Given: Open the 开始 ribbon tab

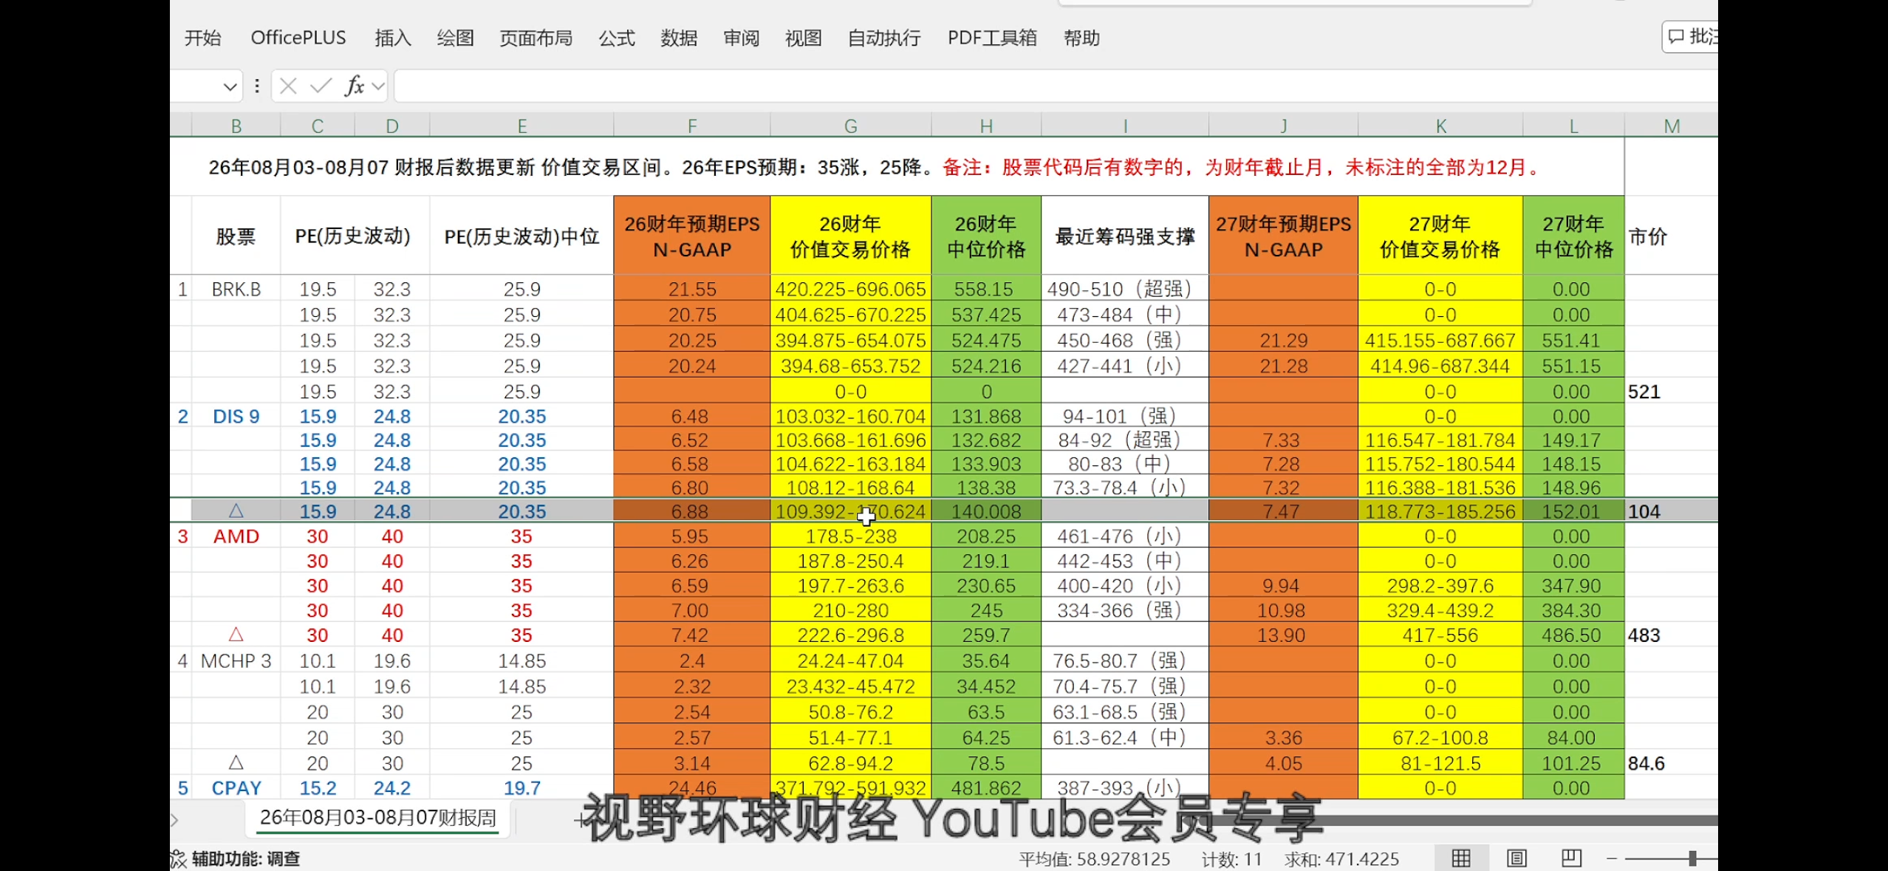Looking at the screenshot, I should pyautogui.click(x=202, y=38).
